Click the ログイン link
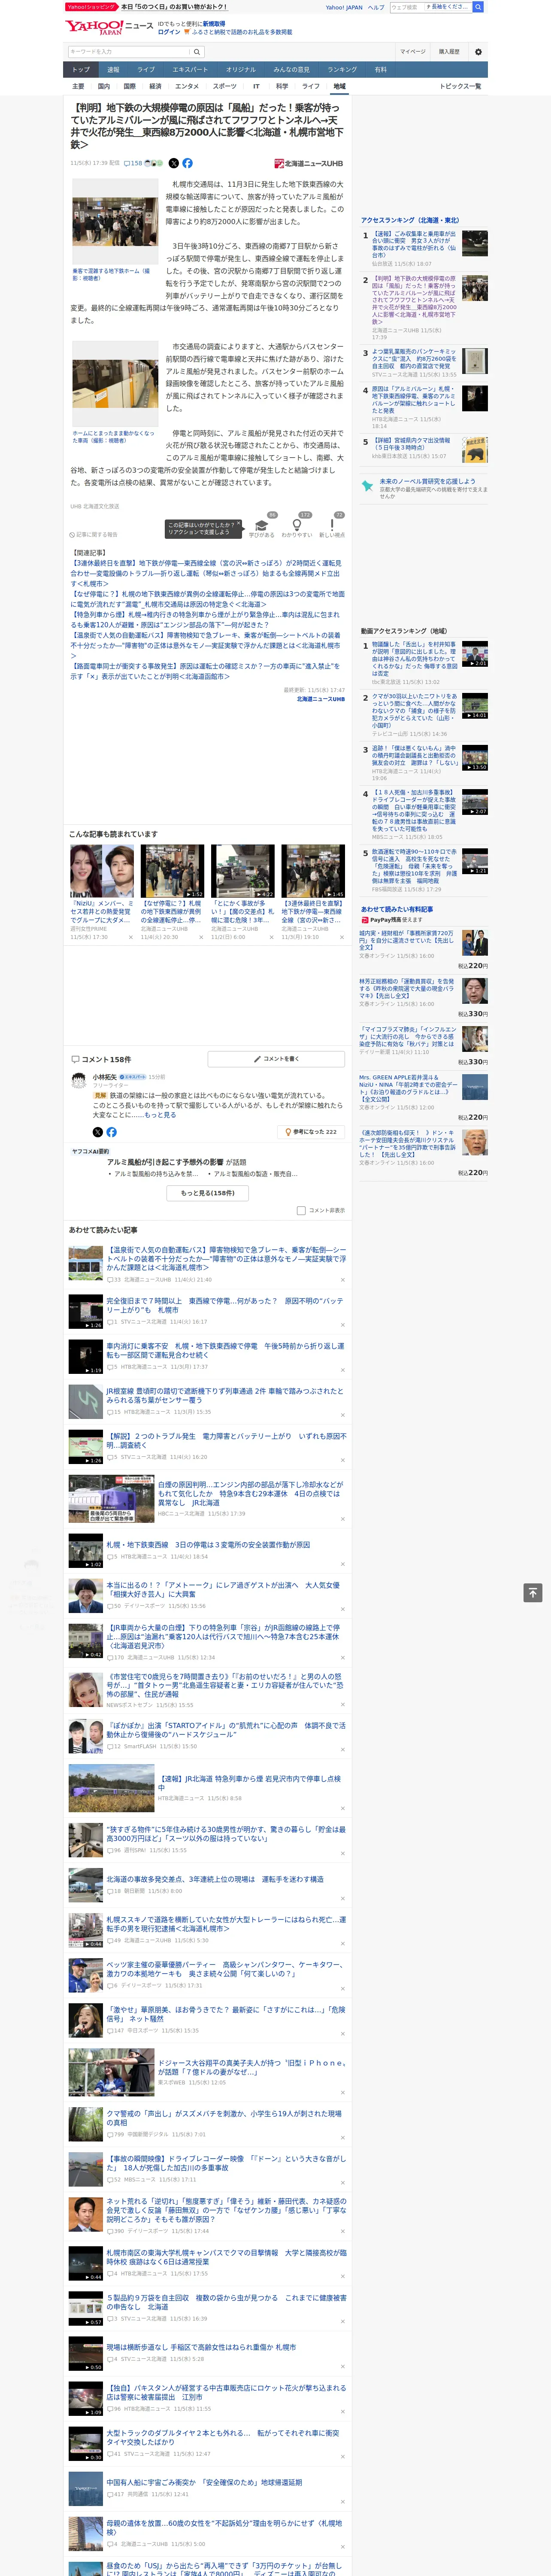This screenshot has width=551, height=2576. 169,32
